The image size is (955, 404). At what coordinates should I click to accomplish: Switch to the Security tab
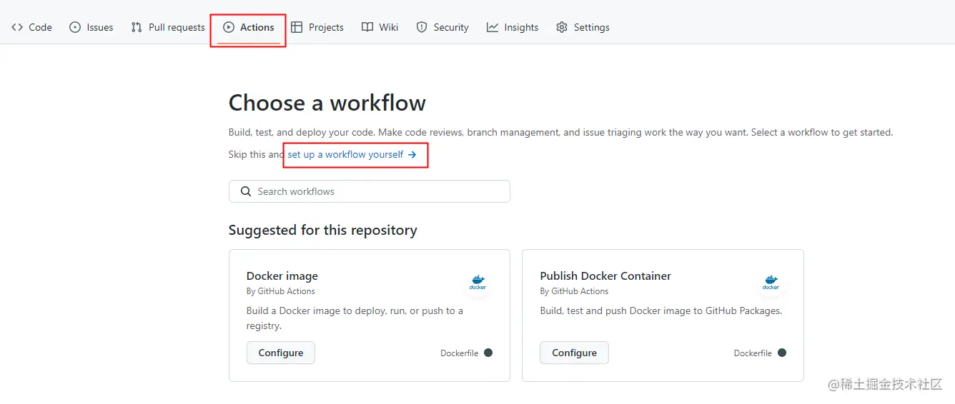(442, 27)
